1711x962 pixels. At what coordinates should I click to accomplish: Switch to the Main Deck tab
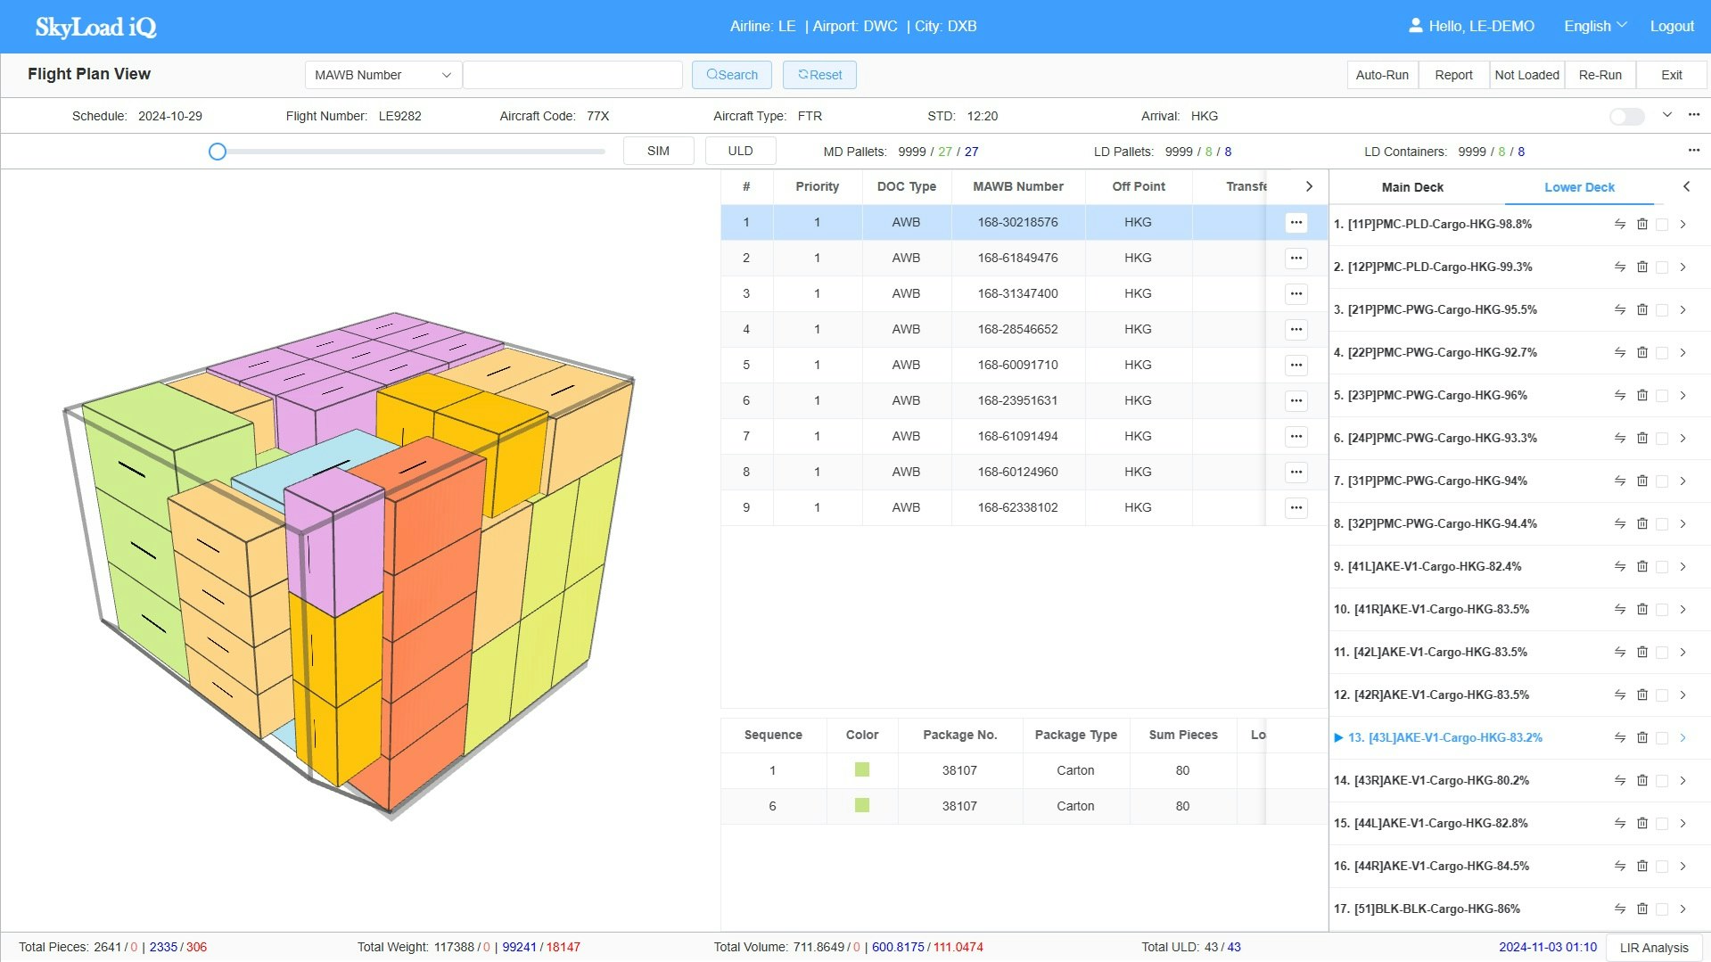pos(1412,187)
